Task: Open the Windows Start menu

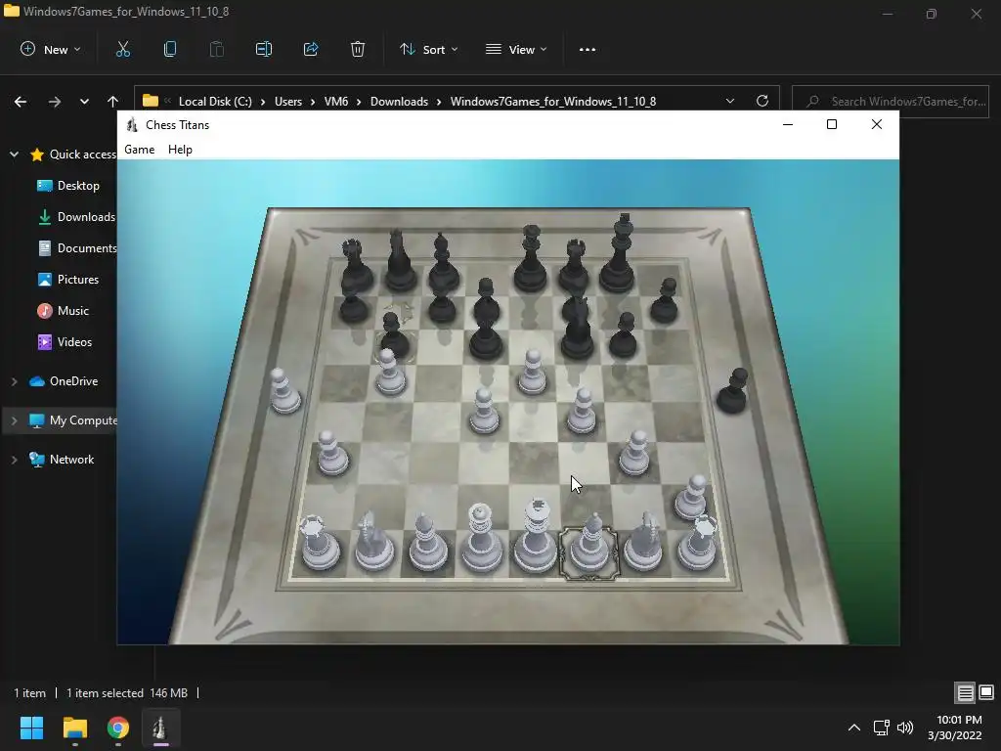Action: [x=31, y=728]
